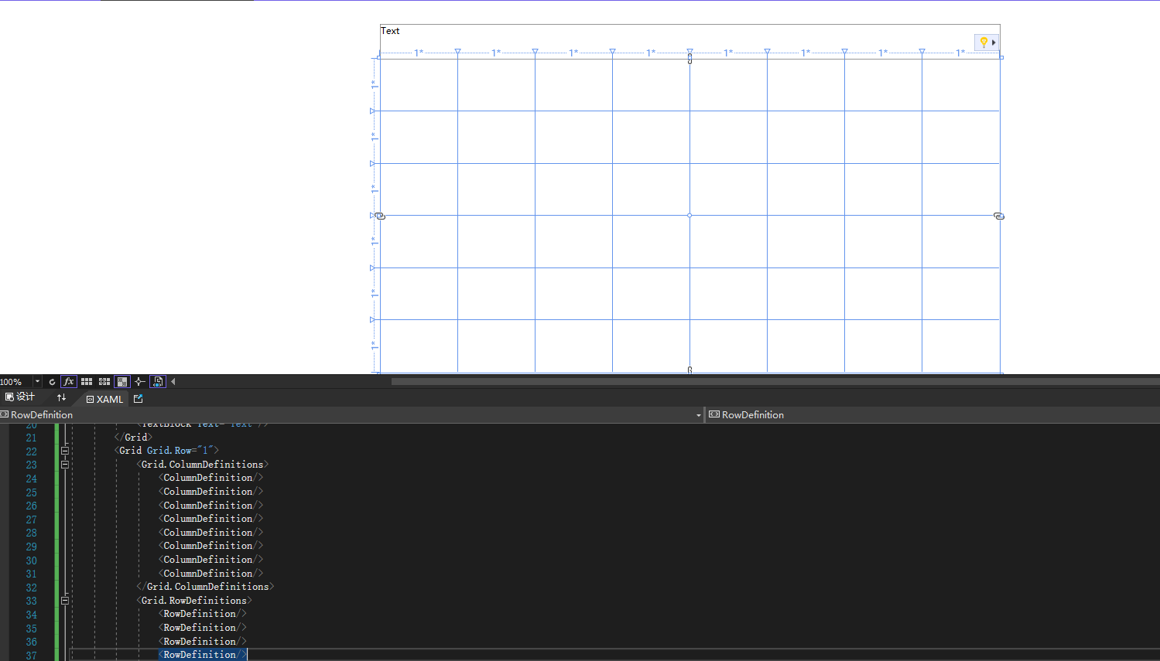This screenshot has height=661, width=1160.
Task: Click the last column's 1* size label
Action: click(960, 53)
